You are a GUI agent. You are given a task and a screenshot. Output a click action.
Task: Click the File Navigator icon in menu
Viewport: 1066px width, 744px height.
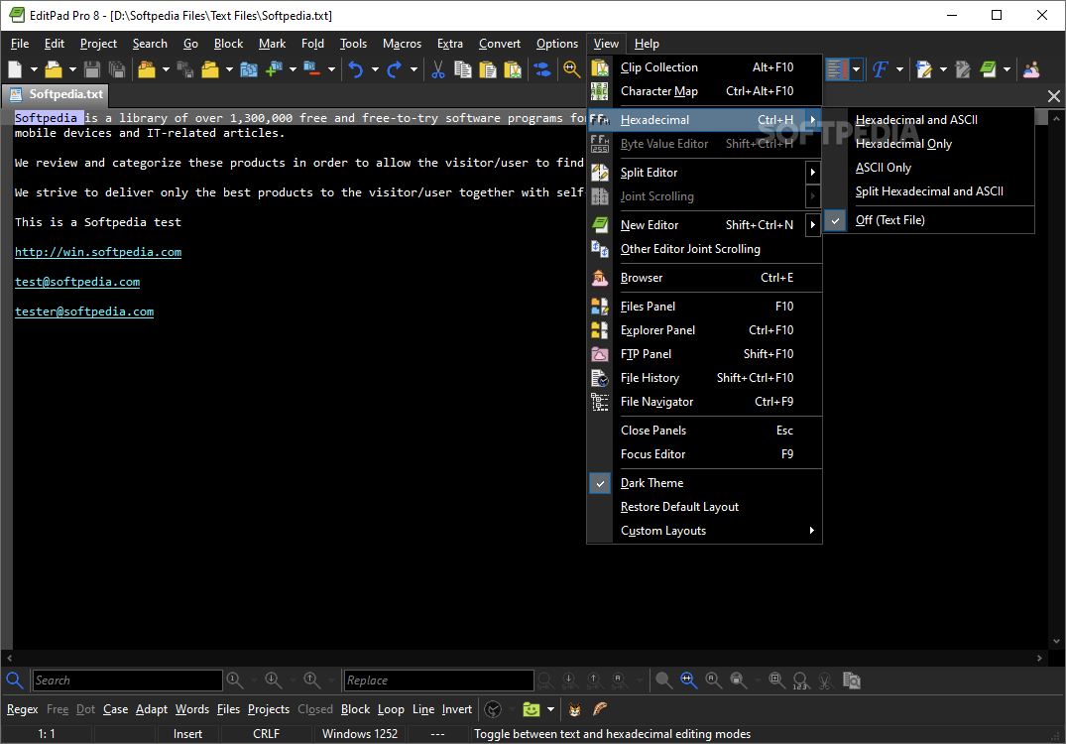pyautogui.click(x=600, y=401)
